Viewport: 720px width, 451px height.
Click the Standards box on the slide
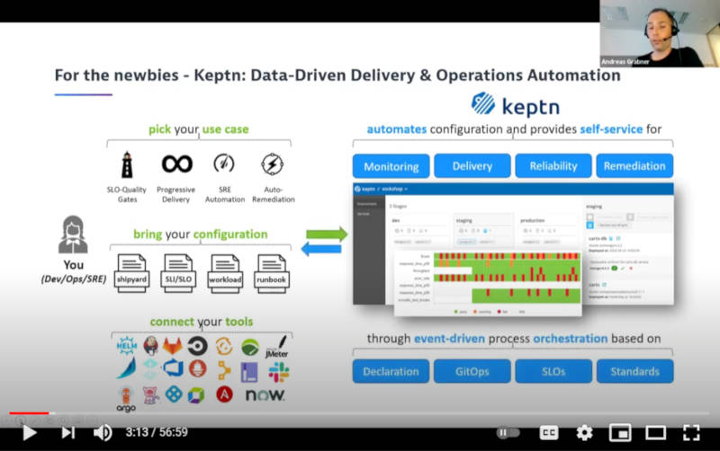(635, 371)
